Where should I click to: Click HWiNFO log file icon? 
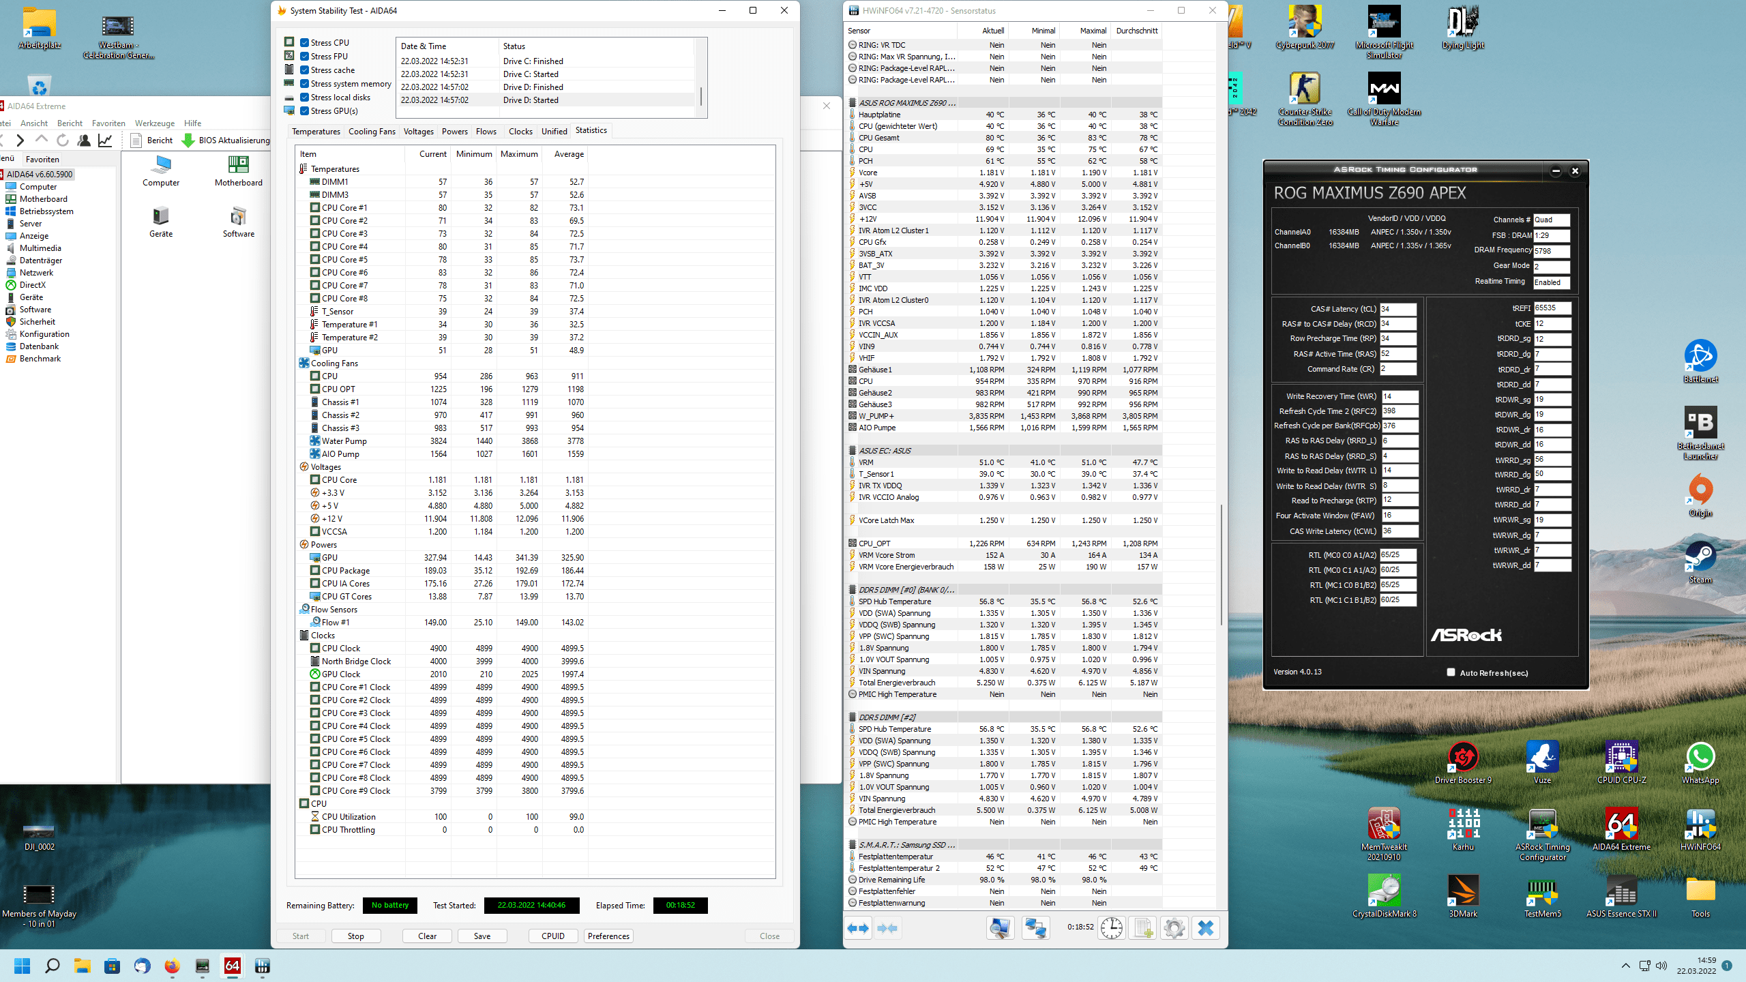pos(1143,928)
